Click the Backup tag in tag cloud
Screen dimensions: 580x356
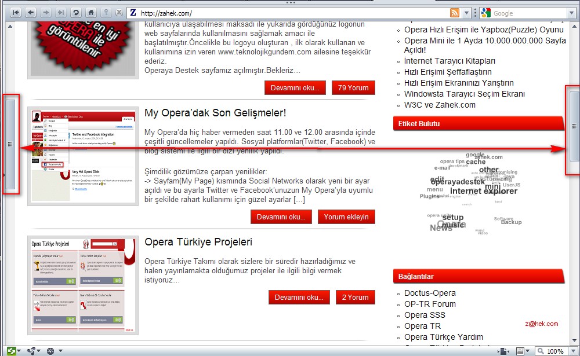pos(511,222)
